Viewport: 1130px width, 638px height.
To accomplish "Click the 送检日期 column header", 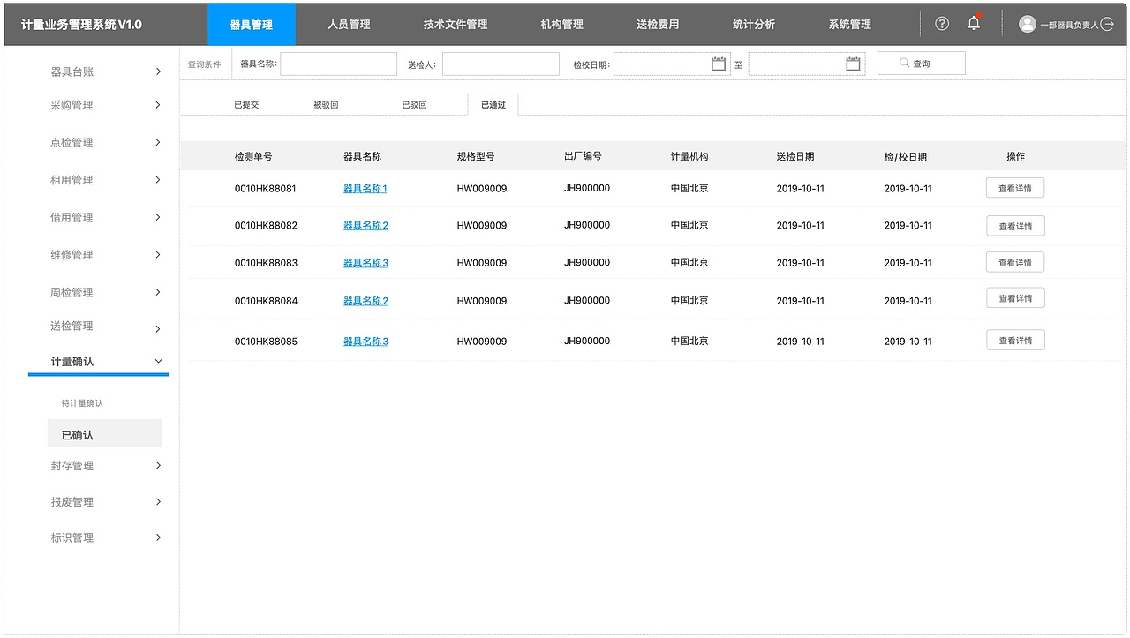I will click(x=795, y=156).
